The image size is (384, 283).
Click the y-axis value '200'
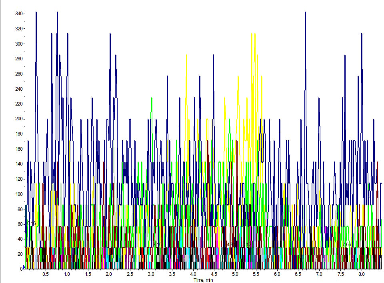coord(19,119)
